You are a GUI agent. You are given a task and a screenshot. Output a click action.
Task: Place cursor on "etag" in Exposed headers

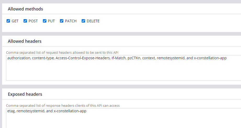[x=11, y=111]
